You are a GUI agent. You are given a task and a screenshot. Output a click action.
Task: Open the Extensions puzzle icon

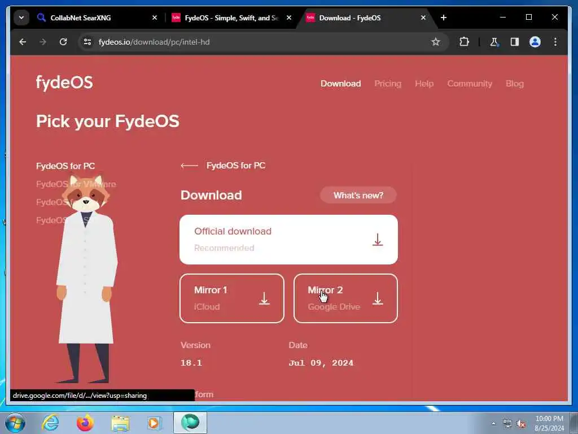coord(464,42)
